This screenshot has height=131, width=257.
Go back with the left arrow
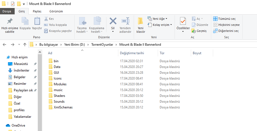tap(4, 45)
